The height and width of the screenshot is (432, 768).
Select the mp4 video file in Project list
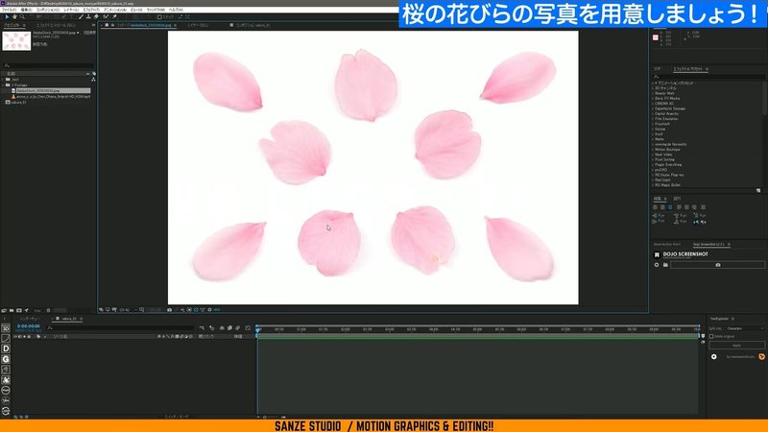click(52, 97)
